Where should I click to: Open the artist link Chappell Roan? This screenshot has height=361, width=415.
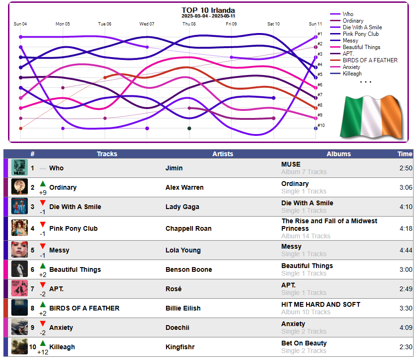coord(189,228)
